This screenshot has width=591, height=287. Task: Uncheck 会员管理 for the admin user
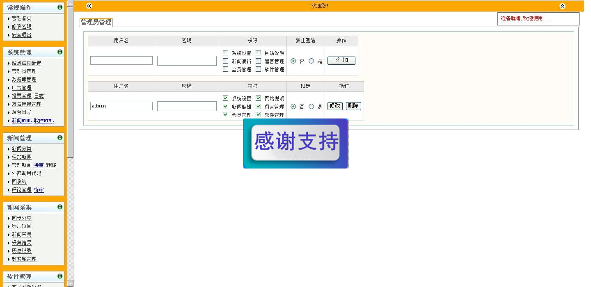225,115
